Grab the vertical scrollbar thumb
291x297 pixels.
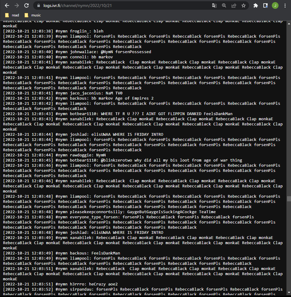pyautogui.click(x=289, y=199)
